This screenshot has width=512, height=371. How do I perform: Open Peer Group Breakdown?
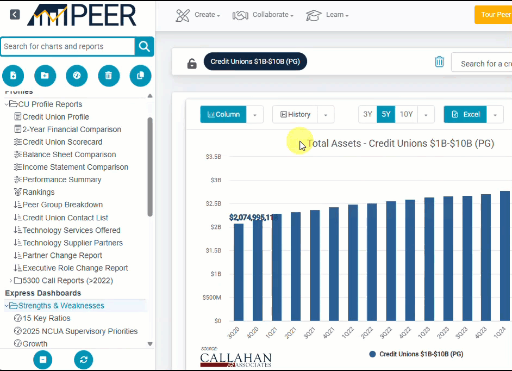[x=58, y=205]
